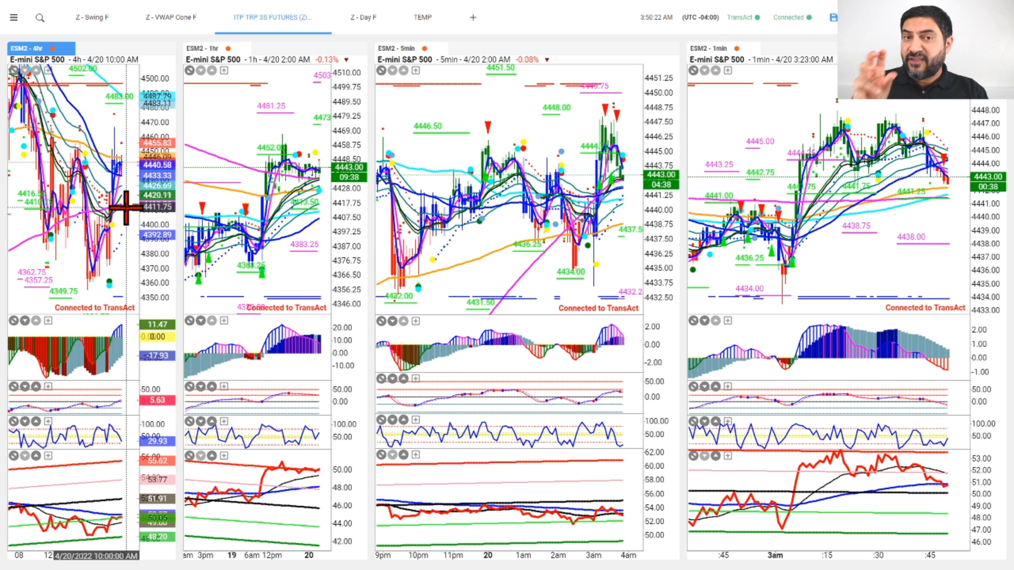Move the 1min price pane up
Image resolution: width=1014 pixels, height=570 pixels.
point(716,70)
